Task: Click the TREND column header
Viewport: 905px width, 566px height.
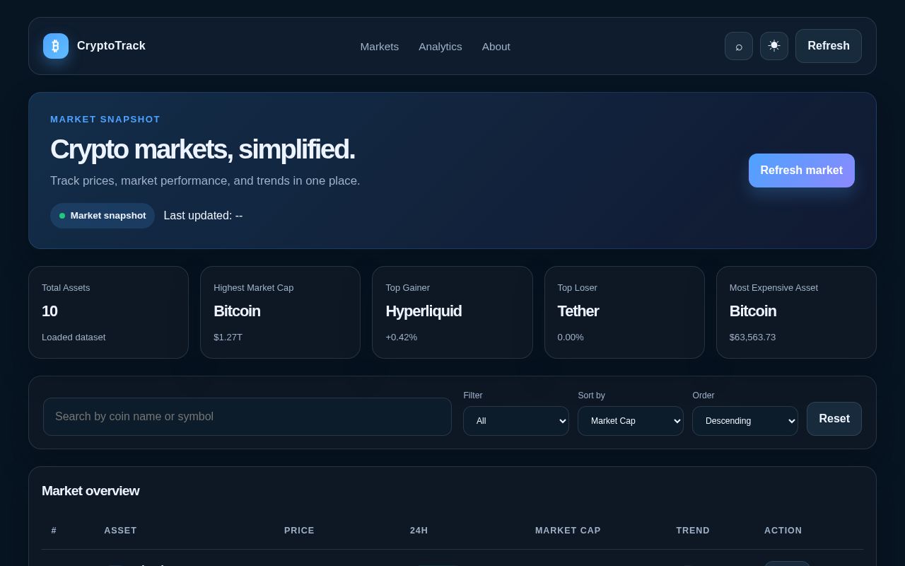Action: 693,531
